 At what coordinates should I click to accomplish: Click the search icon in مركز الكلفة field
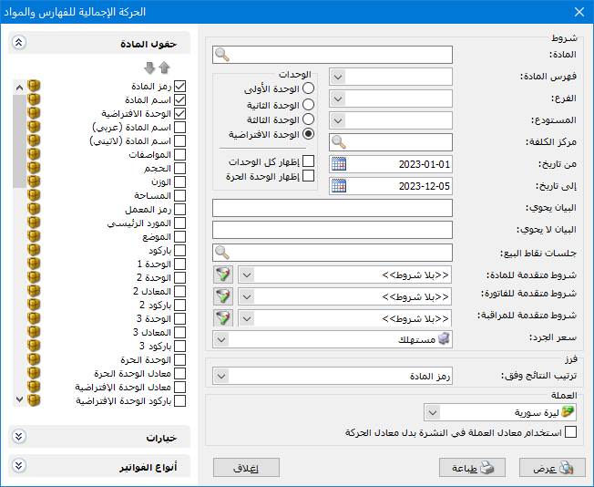pos(339,142)
